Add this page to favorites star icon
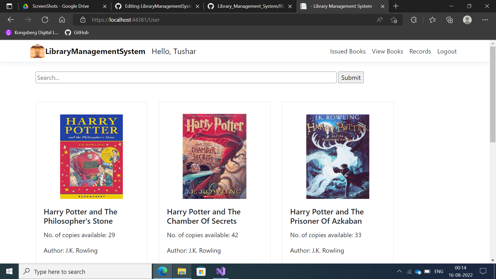Viewport: 496px width, 279px height. 394,20
